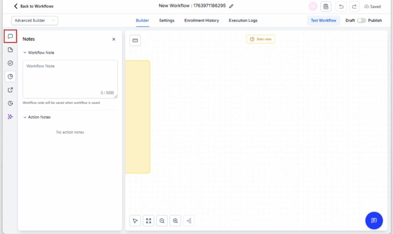Enable Stats view on the canvas
393x234 pixels.
260,39
